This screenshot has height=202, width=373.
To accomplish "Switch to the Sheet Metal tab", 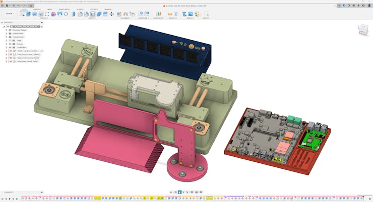I will [65, 10].
